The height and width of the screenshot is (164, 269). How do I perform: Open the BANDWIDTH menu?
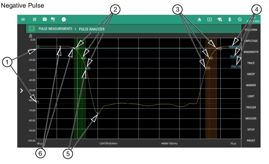pyautogui.click(x=251, y=52)
